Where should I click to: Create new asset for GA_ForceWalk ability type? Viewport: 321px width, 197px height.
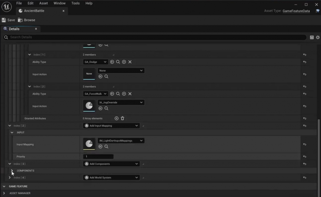[124, 94]
